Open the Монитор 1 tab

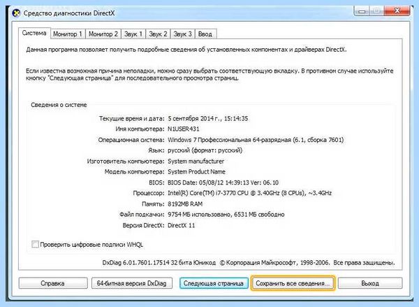point(68,34)
